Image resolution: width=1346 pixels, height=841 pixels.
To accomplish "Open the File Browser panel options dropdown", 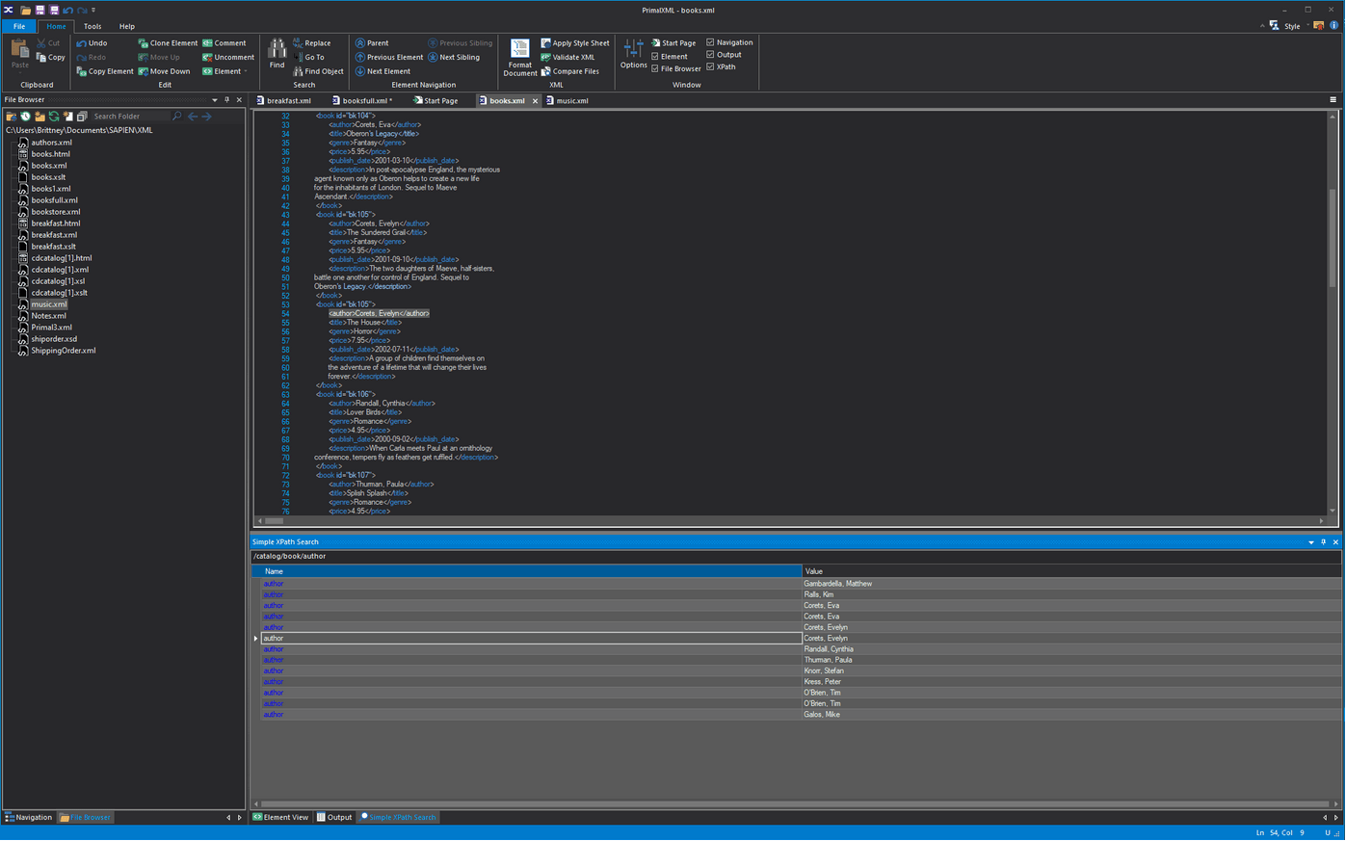I will click(215, 100).
